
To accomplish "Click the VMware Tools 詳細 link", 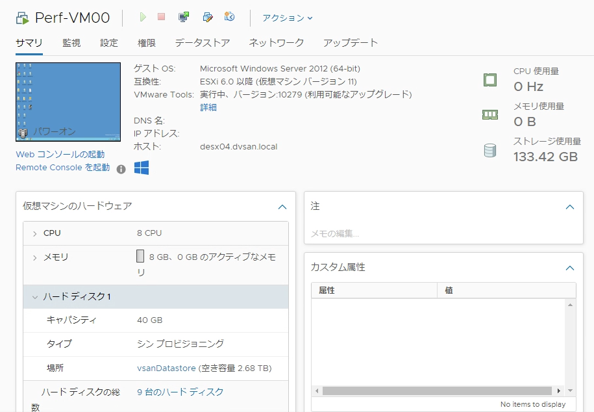I will click(x=208, y=107).
